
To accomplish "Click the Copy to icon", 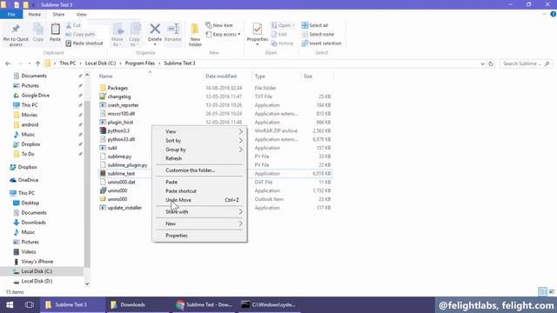I will point(135,35).
